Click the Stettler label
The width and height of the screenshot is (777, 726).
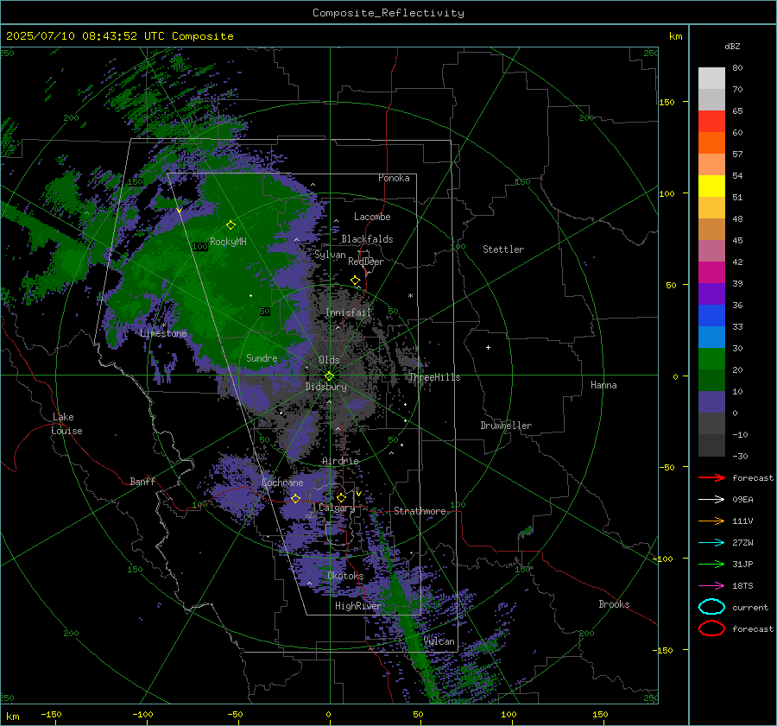pyautogui.click(x=503, y=249)
